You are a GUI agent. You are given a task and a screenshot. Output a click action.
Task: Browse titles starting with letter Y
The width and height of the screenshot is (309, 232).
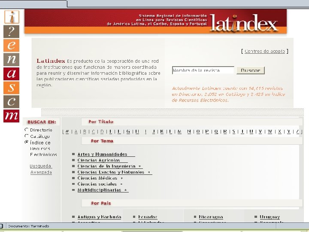point(289,131)
